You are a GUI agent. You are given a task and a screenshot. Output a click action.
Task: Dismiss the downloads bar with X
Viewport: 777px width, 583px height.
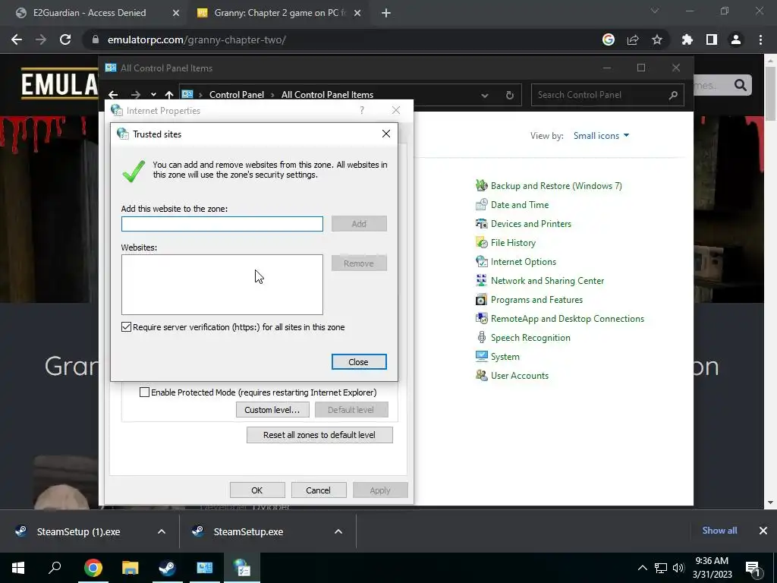click(763, 531)
